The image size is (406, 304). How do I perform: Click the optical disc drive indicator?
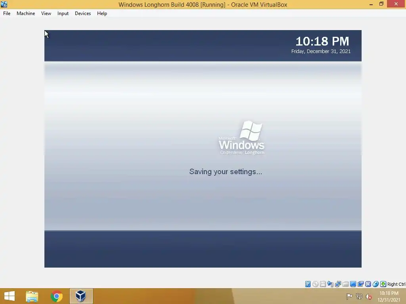point(315,284)
